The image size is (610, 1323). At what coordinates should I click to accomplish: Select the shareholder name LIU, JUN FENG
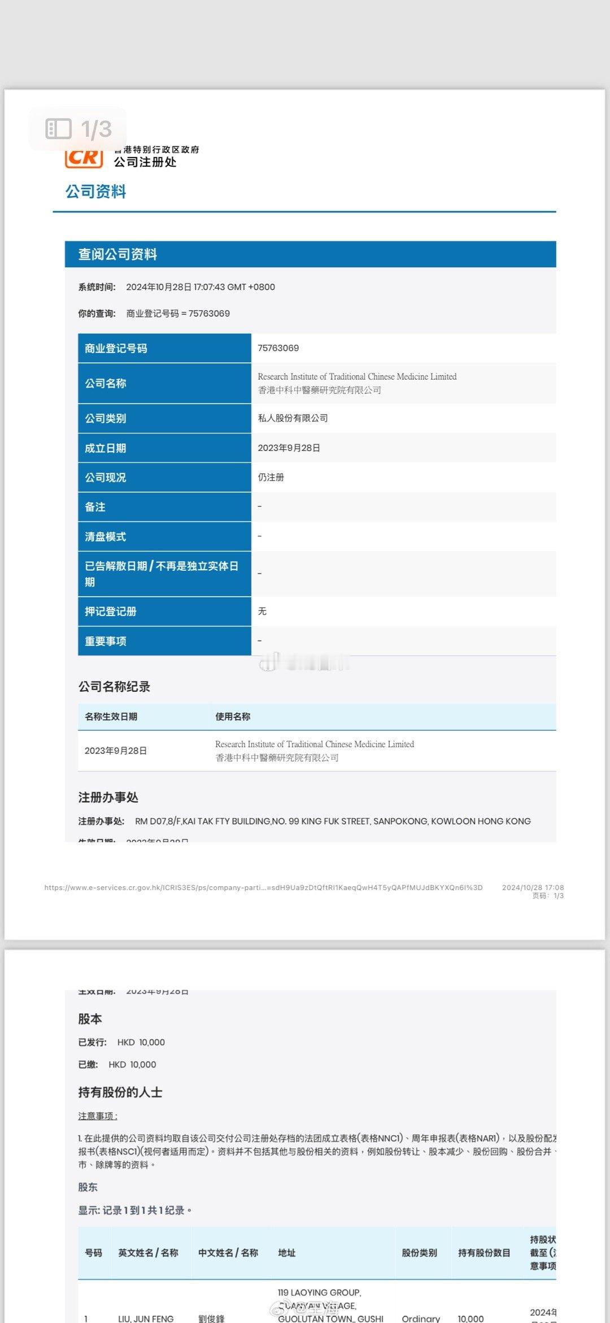[x=146, y=1318]
